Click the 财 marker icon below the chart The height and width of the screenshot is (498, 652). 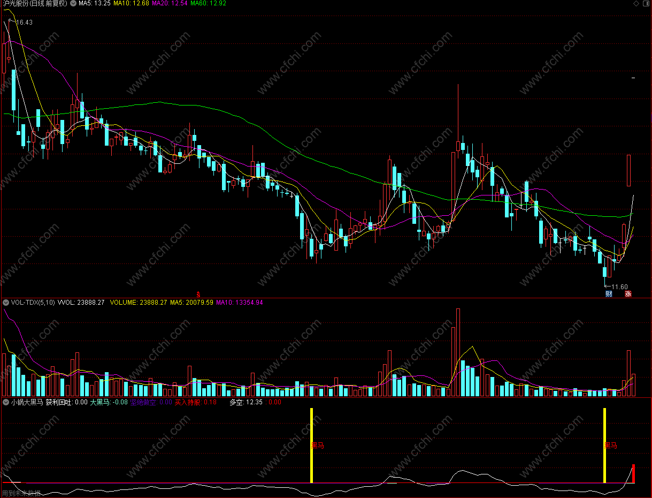[x=608, y=293]
